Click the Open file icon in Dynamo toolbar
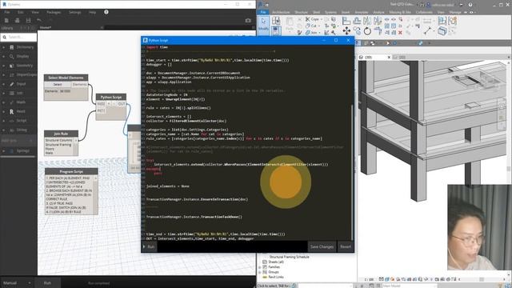 (x=18, y=20)
